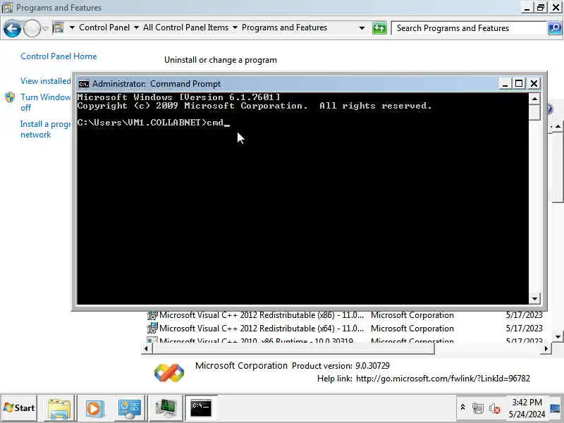
Task: Open the network monitor app taskbar icon
Action: (x=166, y=408)
